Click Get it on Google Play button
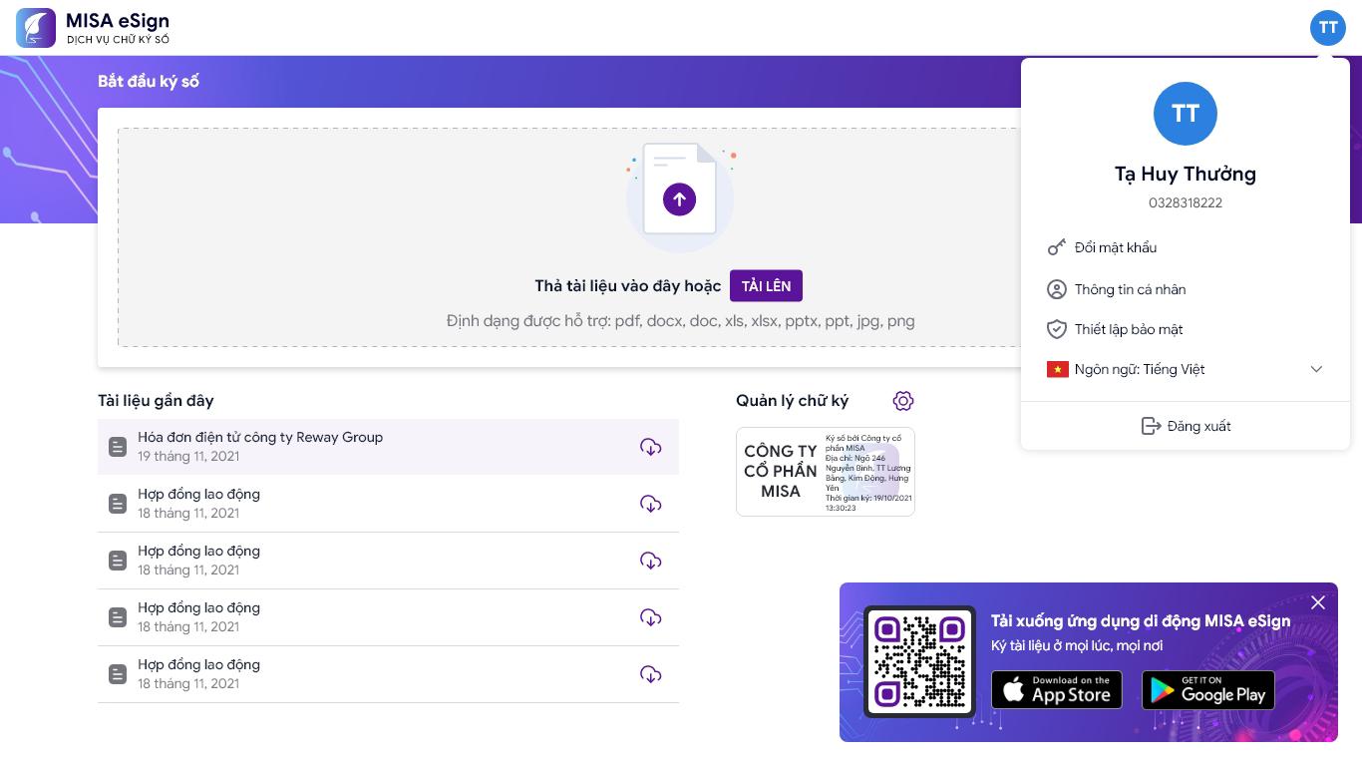1362x766 pixels. 1207,690
